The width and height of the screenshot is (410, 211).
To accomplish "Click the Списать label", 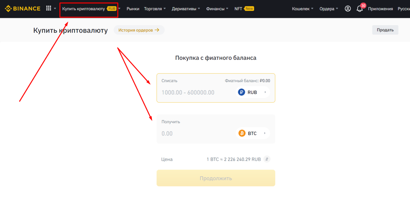I will pos(169,81).
